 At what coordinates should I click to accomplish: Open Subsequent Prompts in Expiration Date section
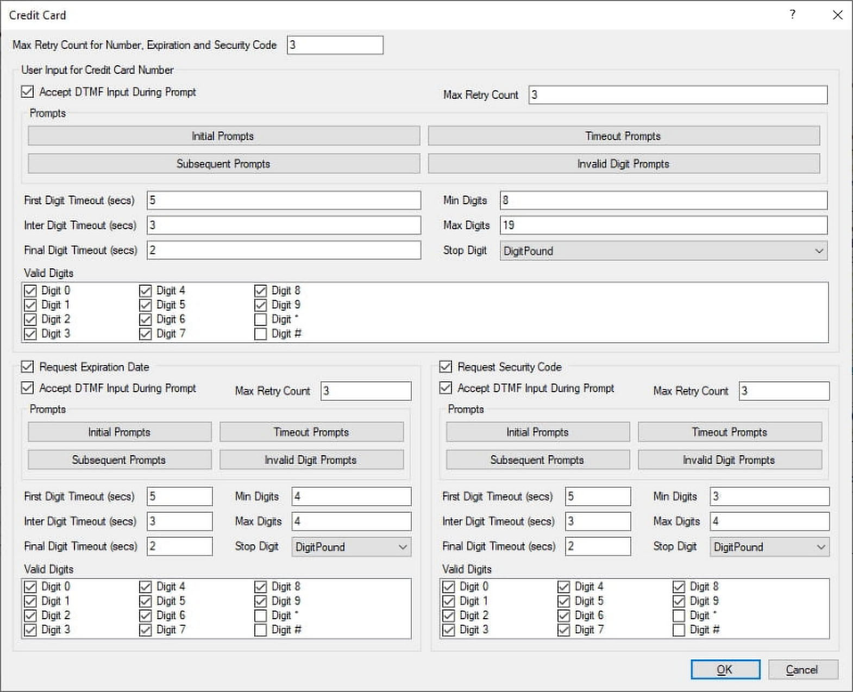pyautogui.click(x=120, y=460)
